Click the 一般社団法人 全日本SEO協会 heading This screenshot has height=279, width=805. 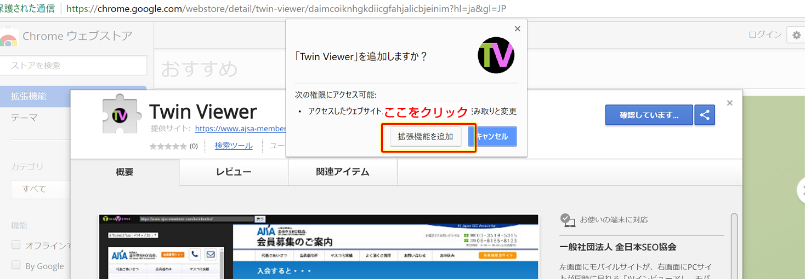pyautogui.click(x=617, y=247)
